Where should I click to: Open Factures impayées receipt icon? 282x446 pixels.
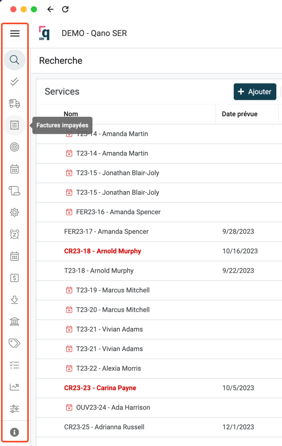pos(14,125)
